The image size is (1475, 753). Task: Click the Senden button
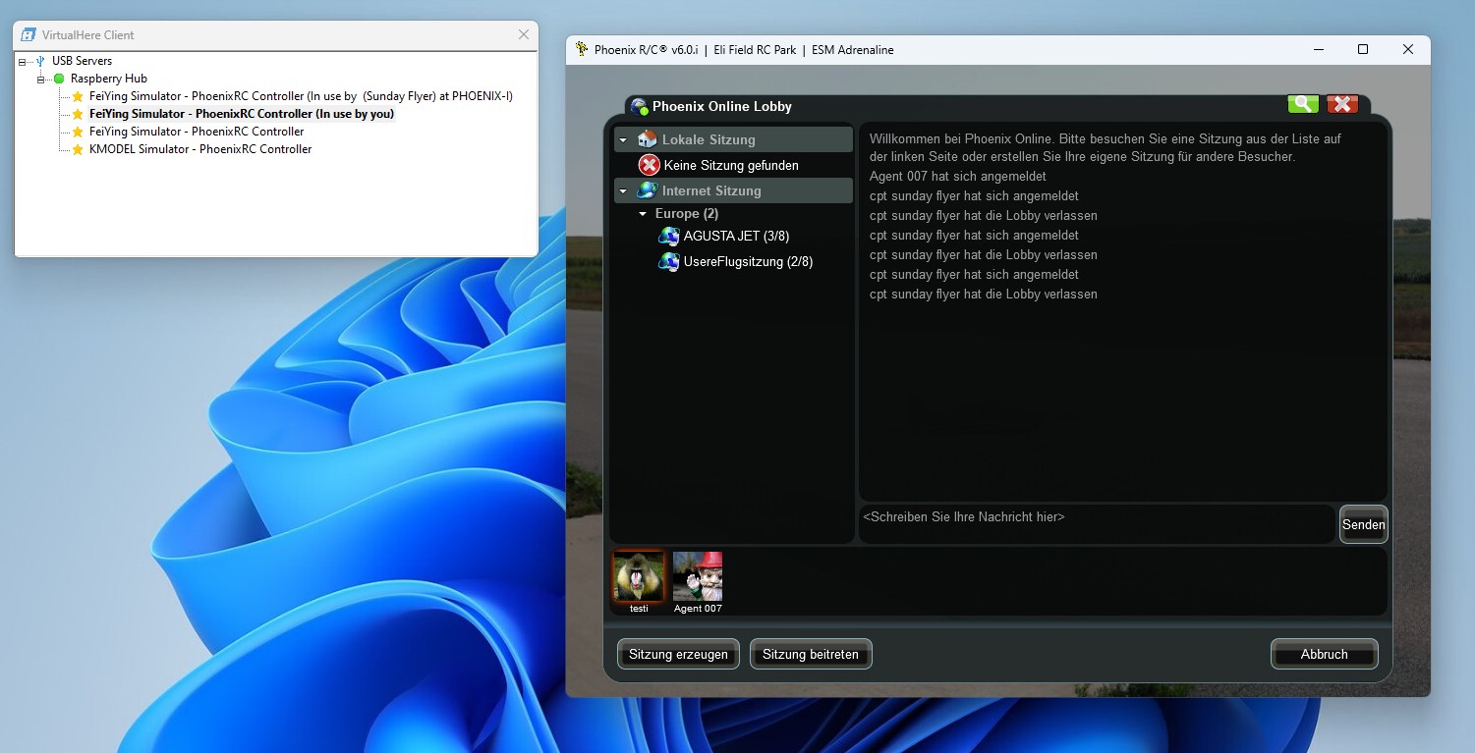pos(1363,524)
